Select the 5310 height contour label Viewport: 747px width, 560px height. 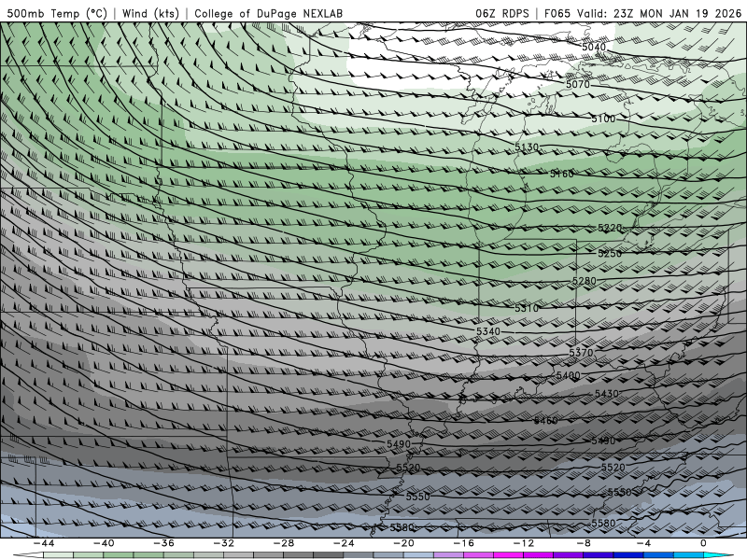[527, 308]
